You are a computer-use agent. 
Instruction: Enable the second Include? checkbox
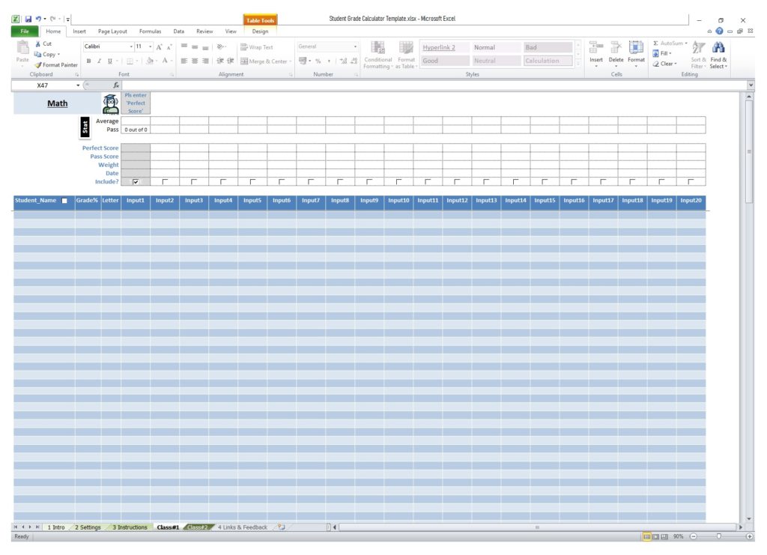pyautogui.click(x=163, y=181)
